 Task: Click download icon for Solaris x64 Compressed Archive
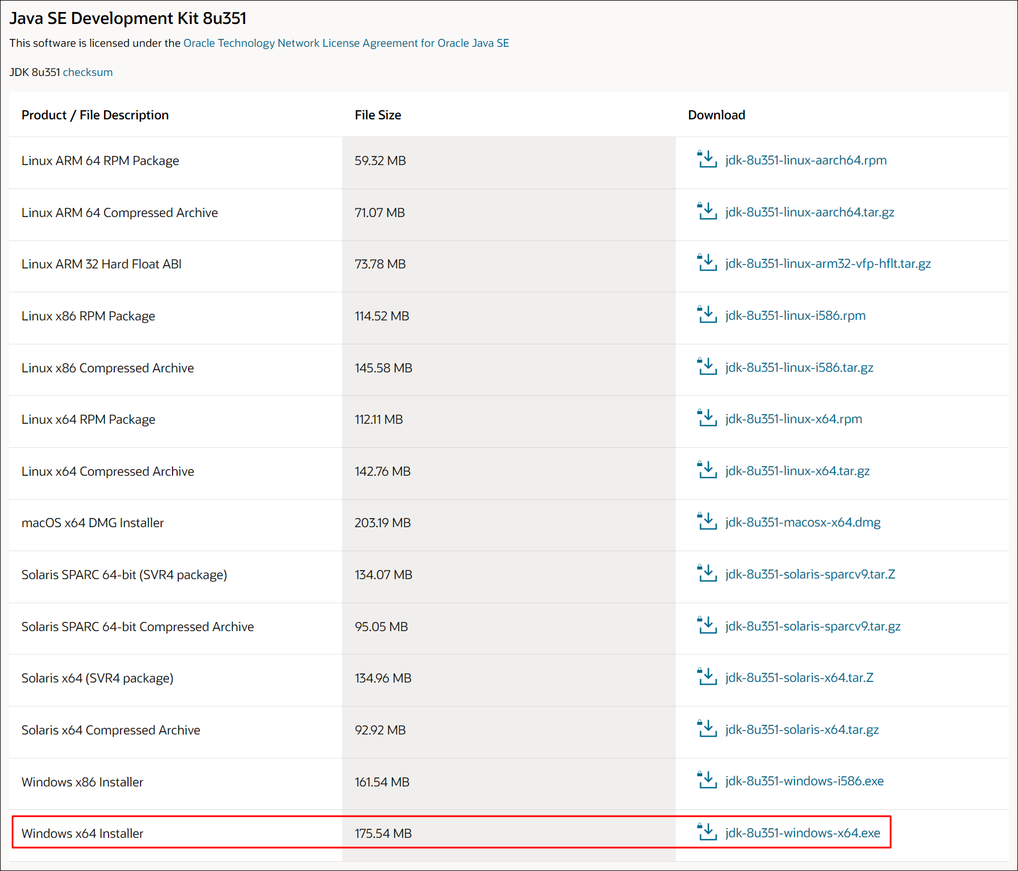click(707, 729)
